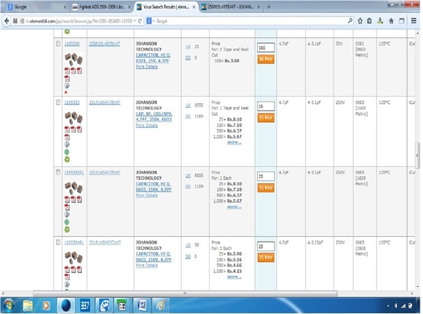
Task: Click the info icon in row 1885260
Action: (x=67, y=86)
